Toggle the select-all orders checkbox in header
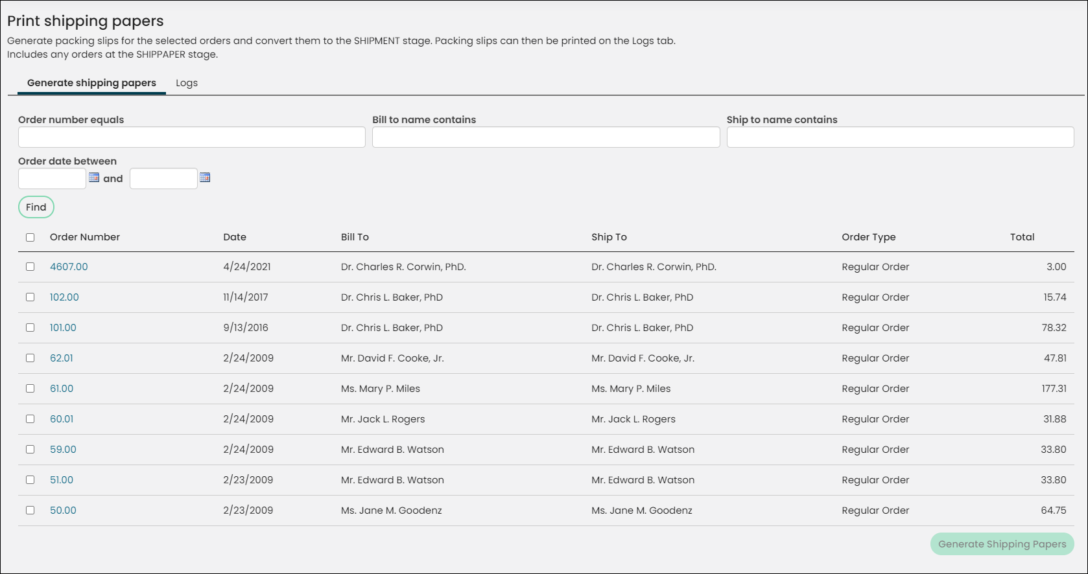The height and width of the screenshot is (574, 1088). (x=30, y=237)
